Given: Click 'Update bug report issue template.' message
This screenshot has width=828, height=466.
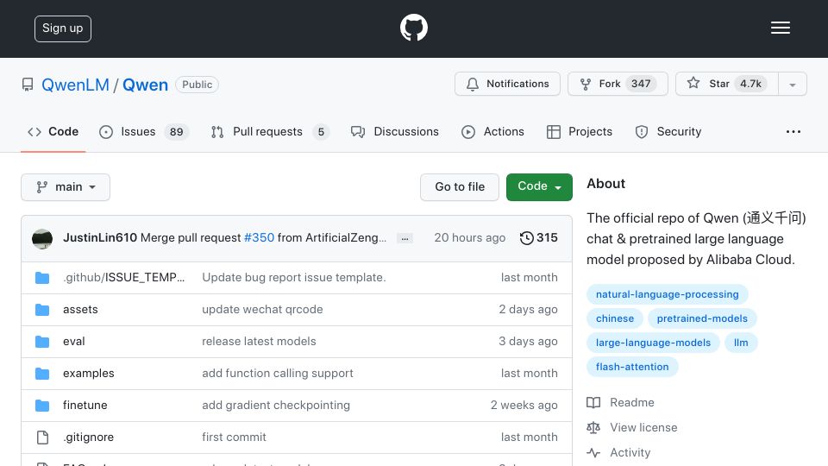Looking at the screenshot, I should coord(294,277).
